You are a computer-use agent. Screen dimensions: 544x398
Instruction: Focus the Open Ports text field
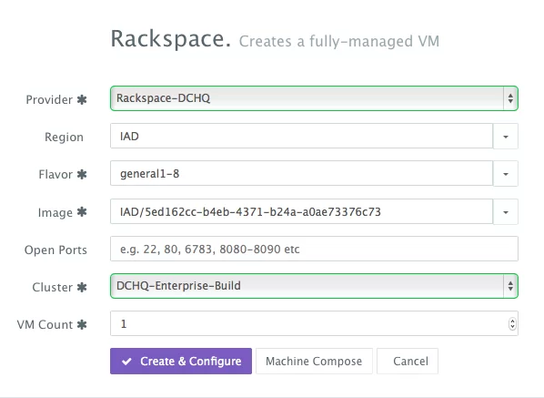click(x=314, y=249)
